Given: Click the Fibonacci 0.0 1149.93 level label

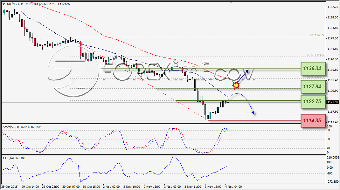Looking at the screenshot, I should click(317, 35).
